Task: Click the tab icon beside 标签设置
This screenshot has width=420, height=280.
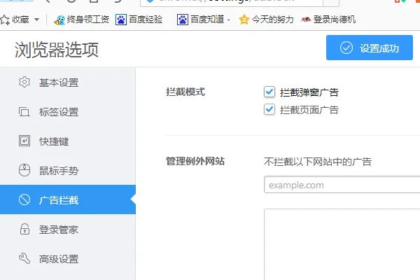Action: [24, 112]
